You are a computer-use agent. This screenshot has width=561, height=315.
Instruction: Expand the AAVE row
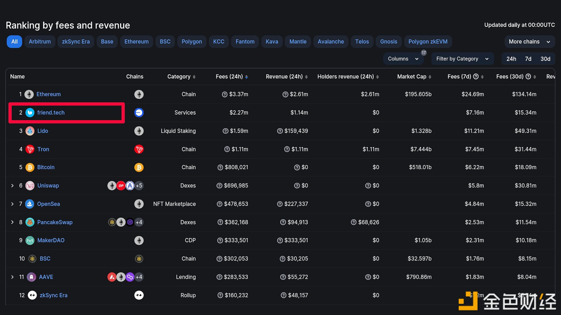point(12,277)
